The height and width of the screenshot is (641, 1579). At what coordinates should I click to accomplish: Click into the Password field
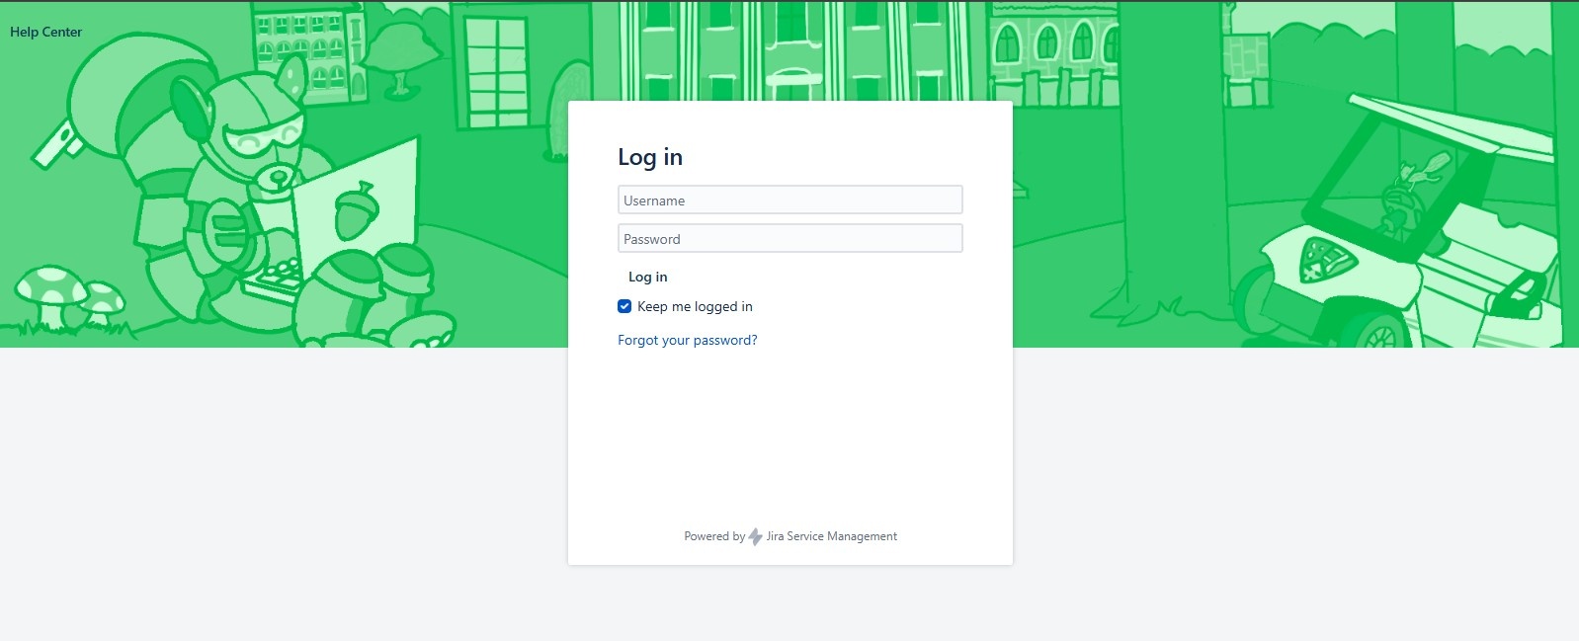point(789,239)
